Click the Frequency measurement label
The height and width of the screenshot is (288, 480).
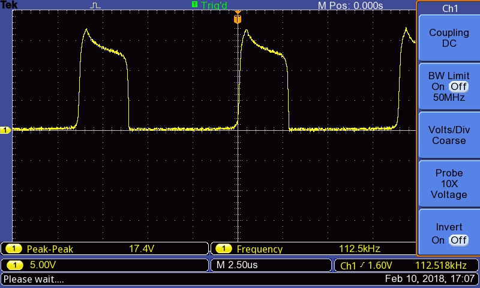click(260, 249)
